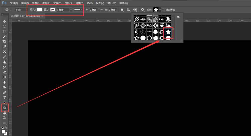Select the Lasso tool

[x=5, y=31]
